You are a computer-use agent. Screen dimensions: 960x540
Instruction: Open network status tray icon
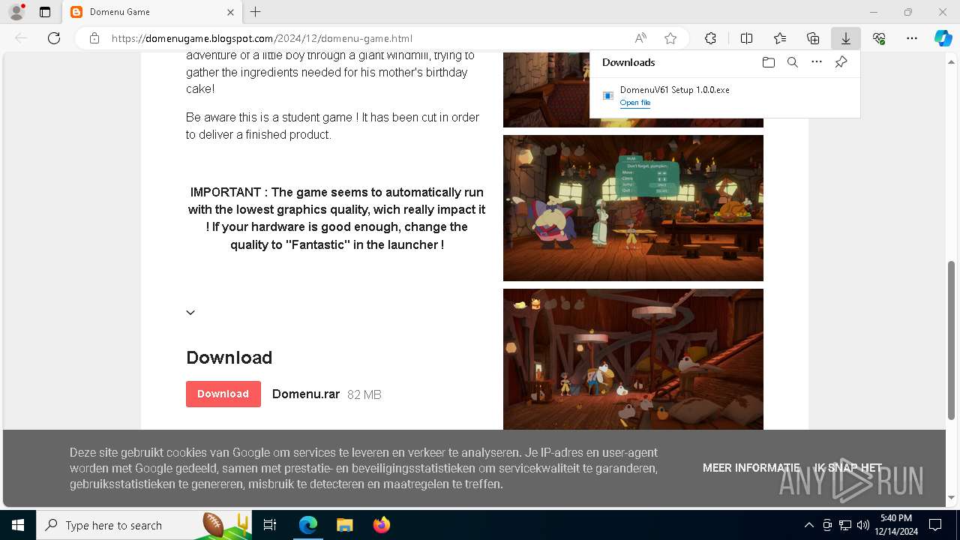click(x=845, y=525)
